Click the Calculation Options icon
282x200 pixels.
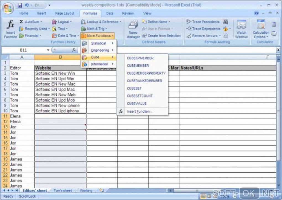coord(261,24)
